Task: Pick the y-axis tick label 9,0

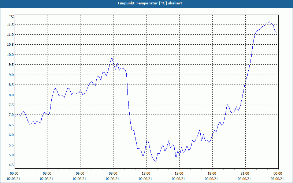Action: 11,75
